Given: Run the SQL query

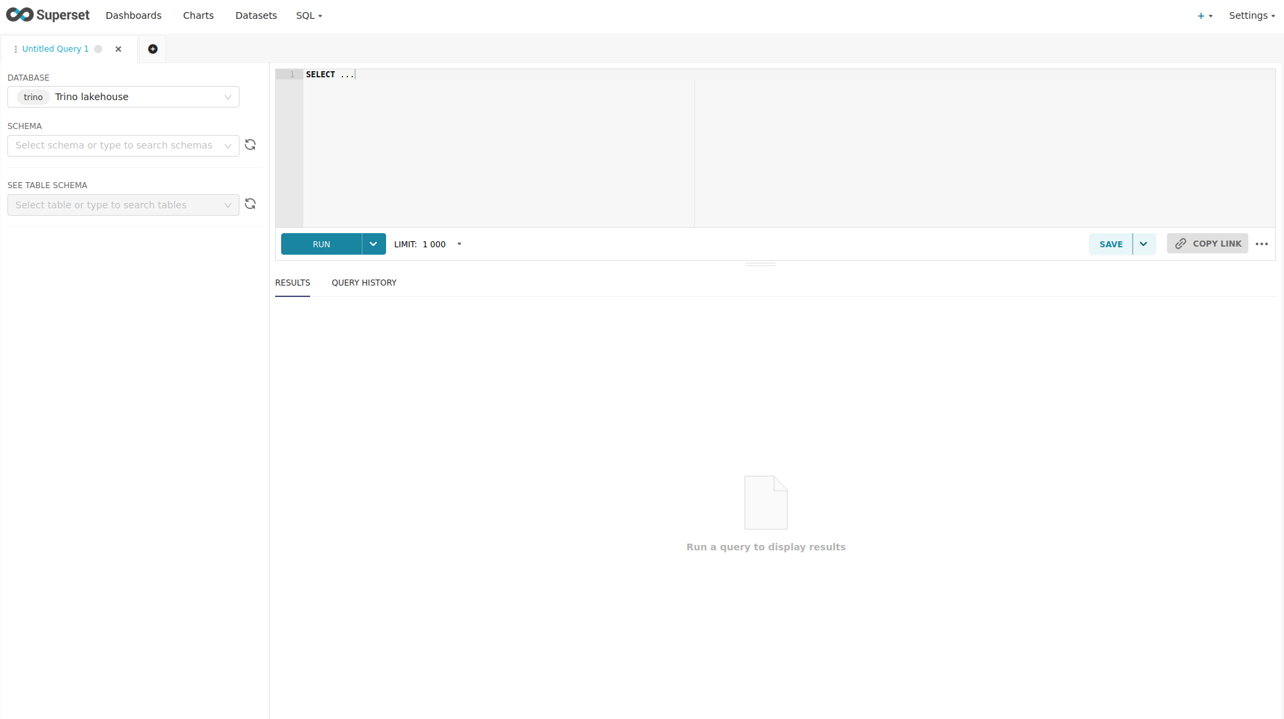Looking at the screenshot, I should tap(322, 244).
